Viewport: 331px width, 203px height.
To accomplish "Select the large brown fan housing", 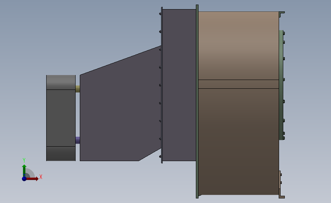I will (x=239, y=103).
